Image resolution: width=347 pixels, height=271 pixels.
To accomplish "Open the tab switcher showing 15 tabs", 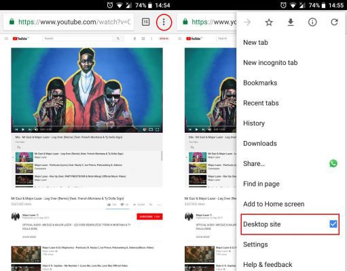I will click(145, 22).
